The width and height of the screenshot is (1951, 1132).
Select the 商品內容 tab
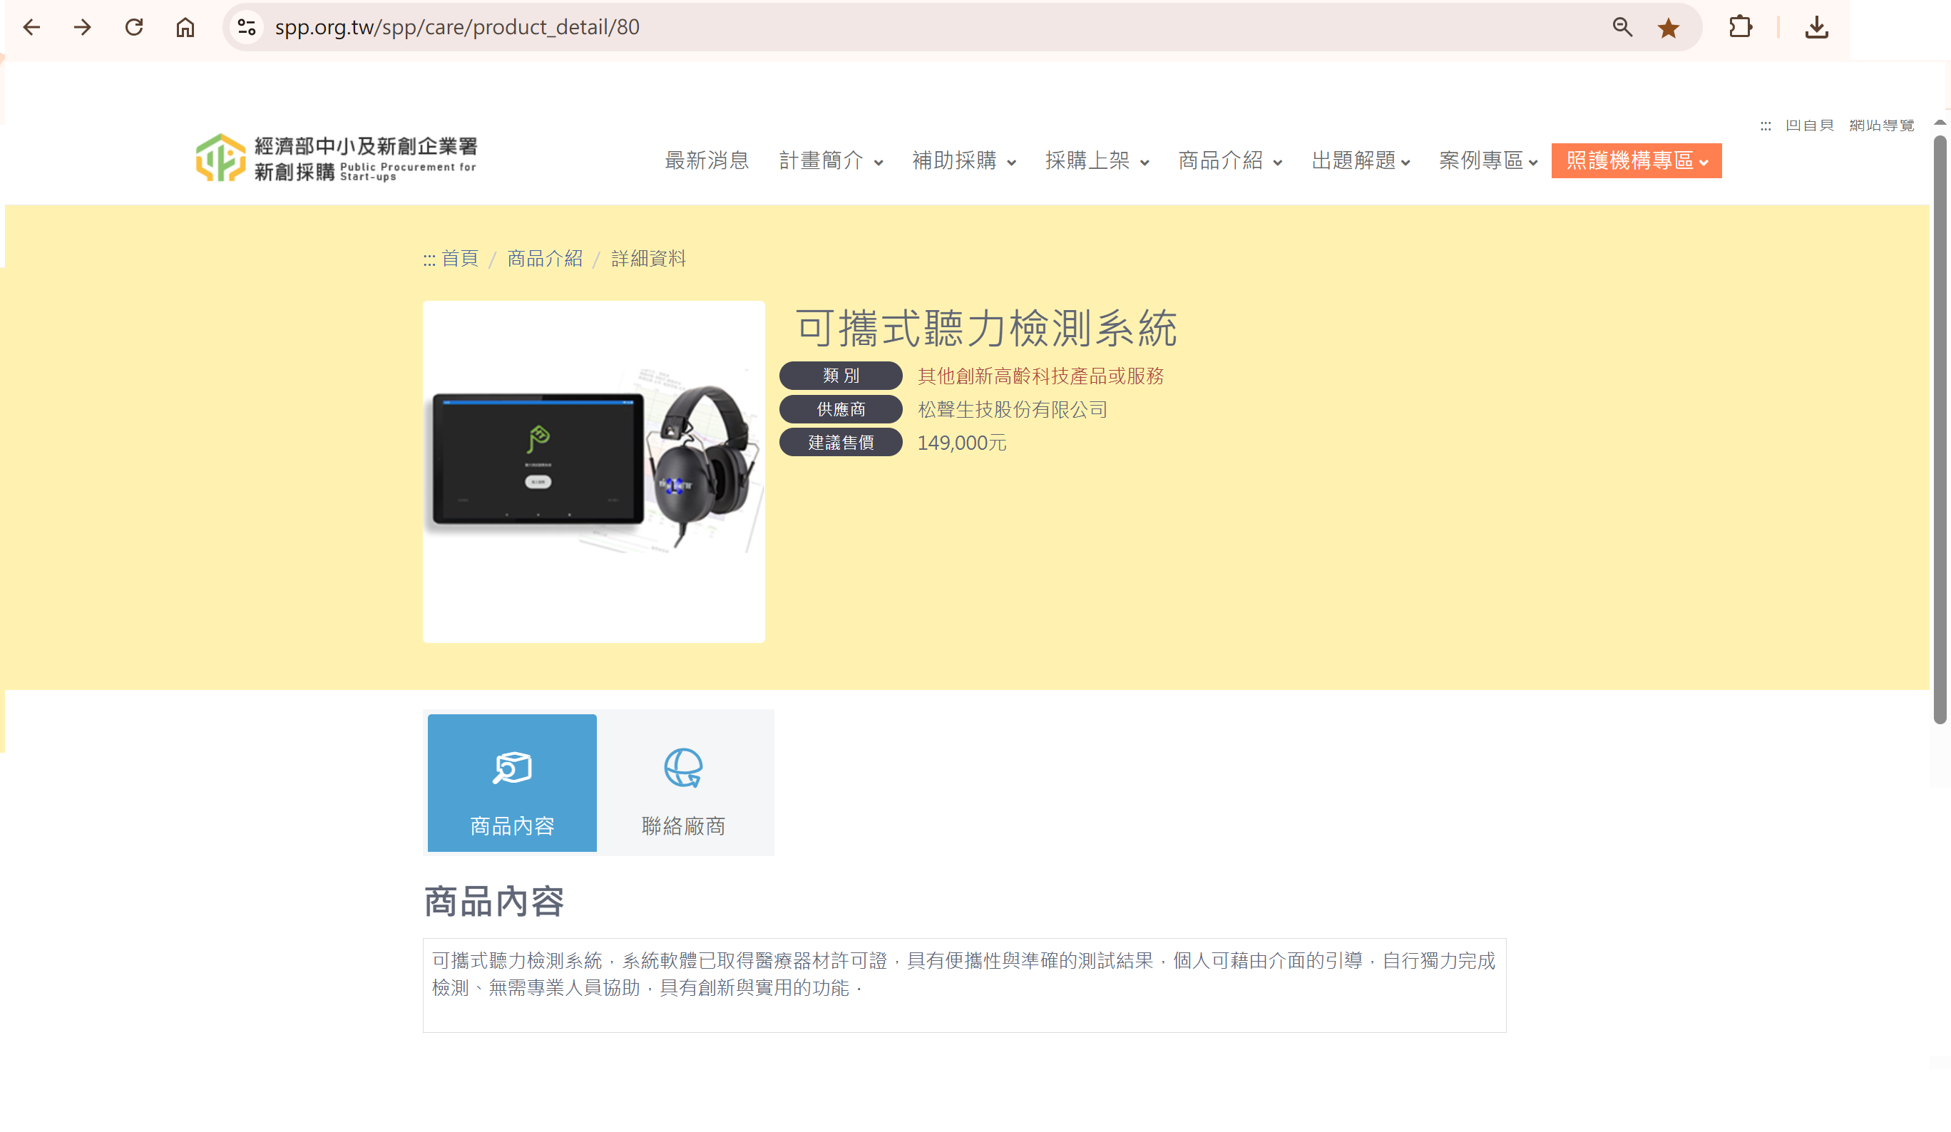[512, 783]
